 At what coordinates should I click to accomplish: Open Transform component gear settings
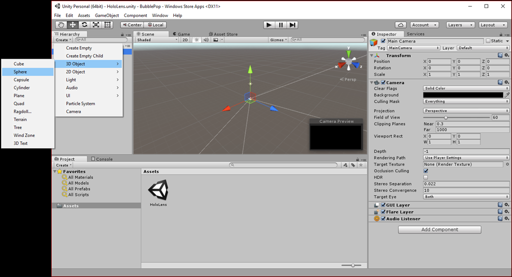point(506,55)
